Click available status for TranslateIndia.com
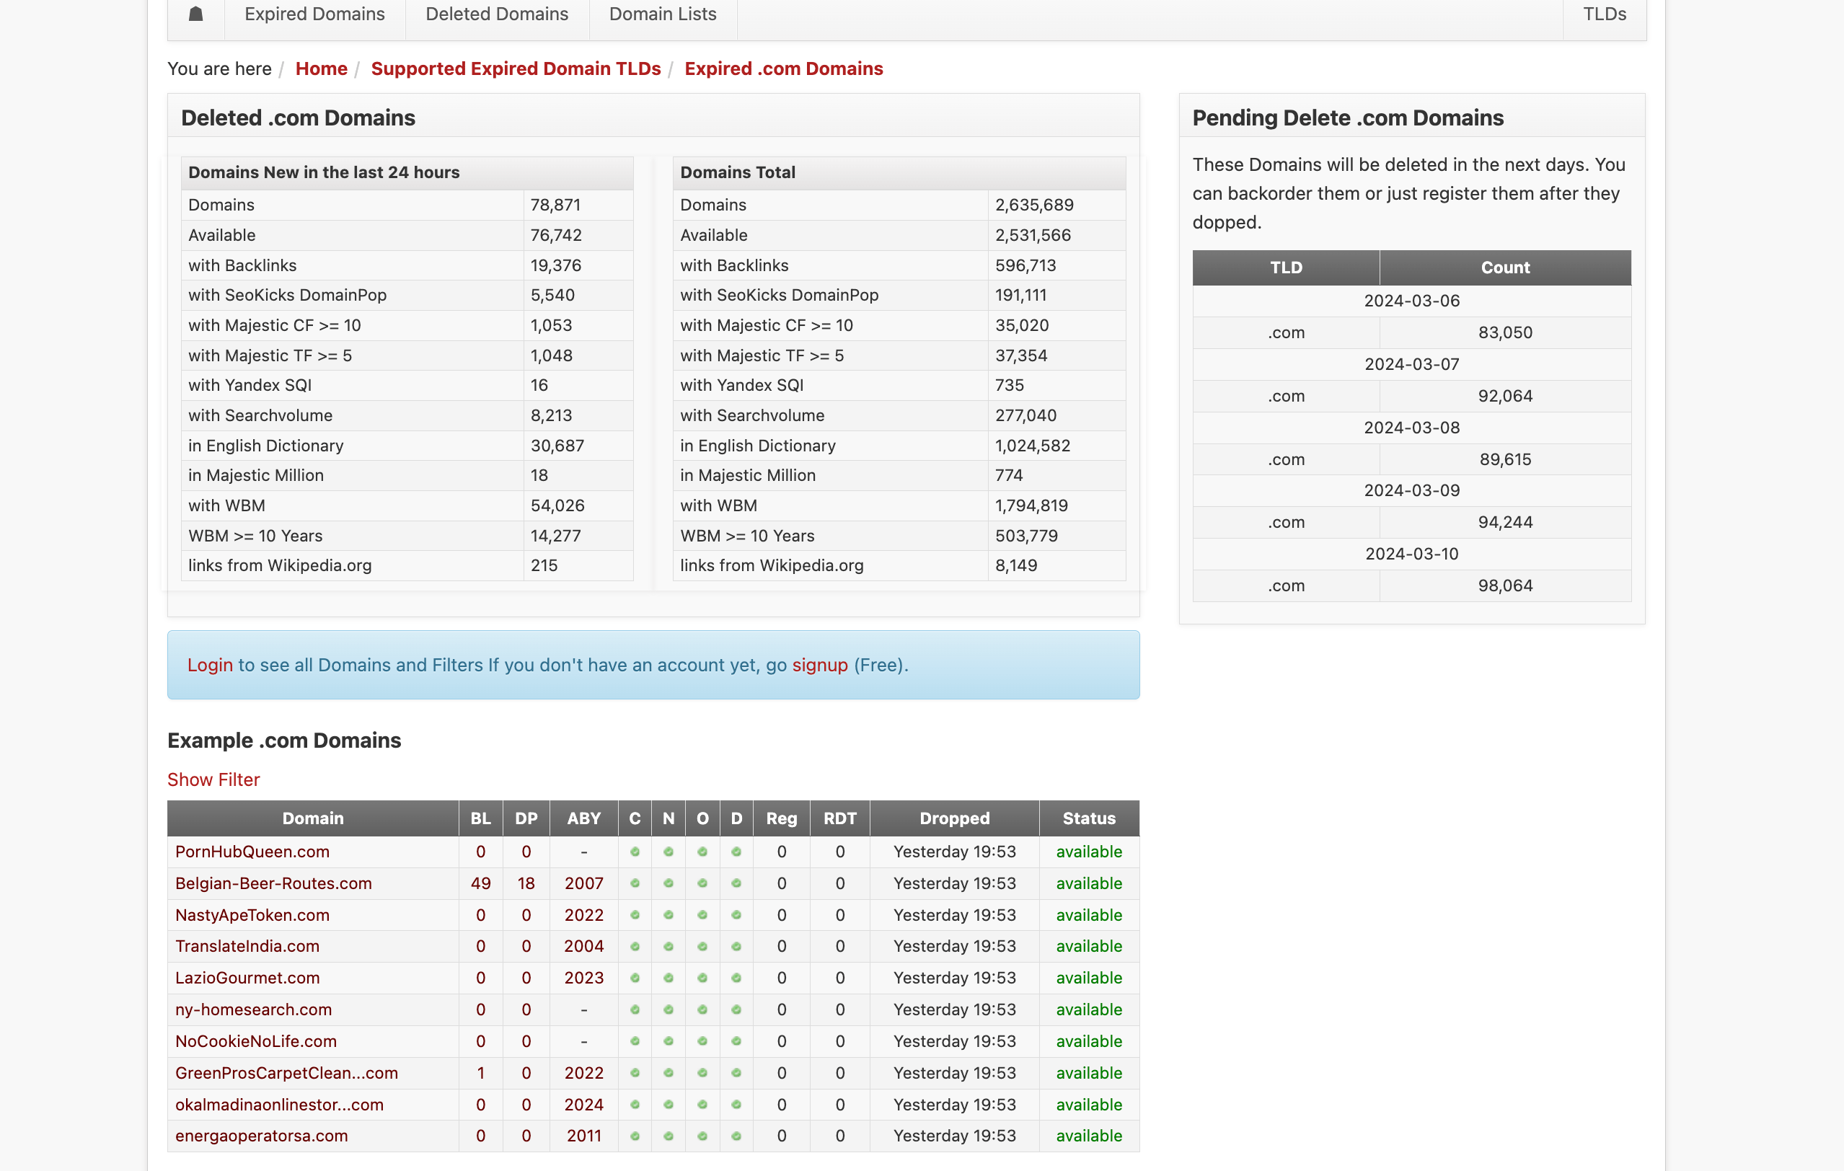Viewport: 1844px width, 1171px height. pyautogui.click(x=1089, y=947)
